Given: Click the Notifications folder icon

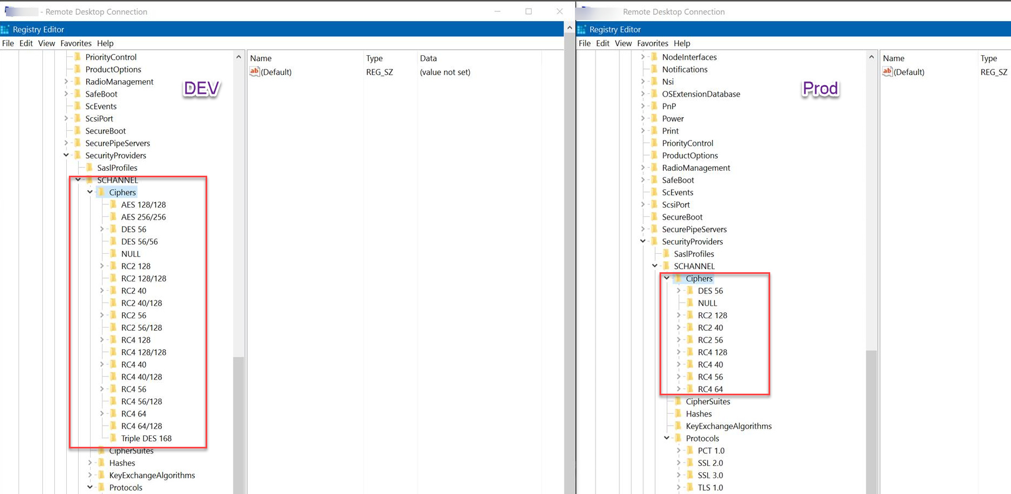Looking at the screenshot, I should click(654, 69).
